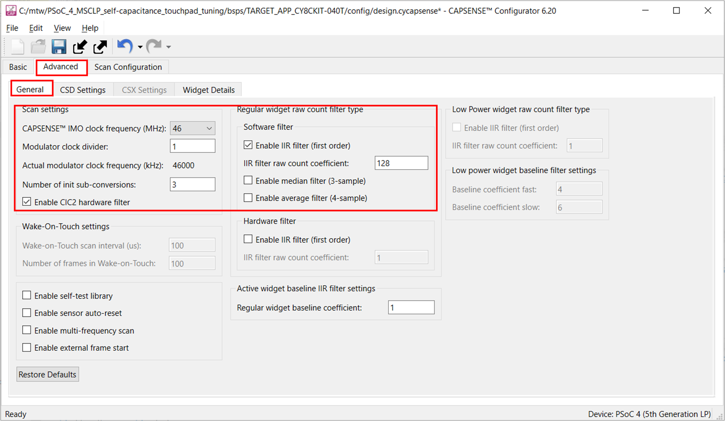725x421 pixels.
Task: Select the General sub-tab
Action: point(30,89)
